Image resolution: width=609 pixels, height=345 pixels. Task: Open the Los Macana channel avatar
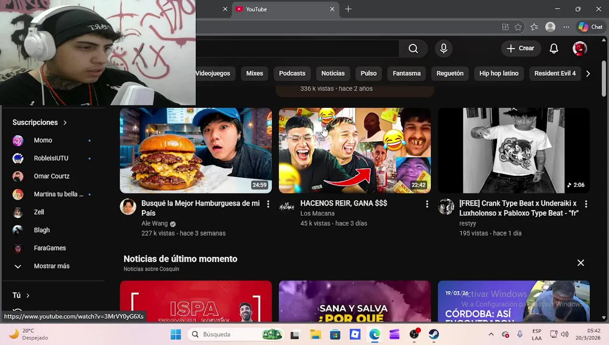pos(287,207)
